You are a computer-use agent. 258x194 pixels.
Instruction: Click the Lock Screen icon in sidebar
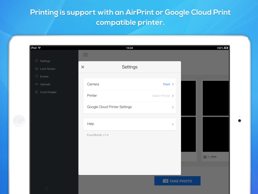36,69
